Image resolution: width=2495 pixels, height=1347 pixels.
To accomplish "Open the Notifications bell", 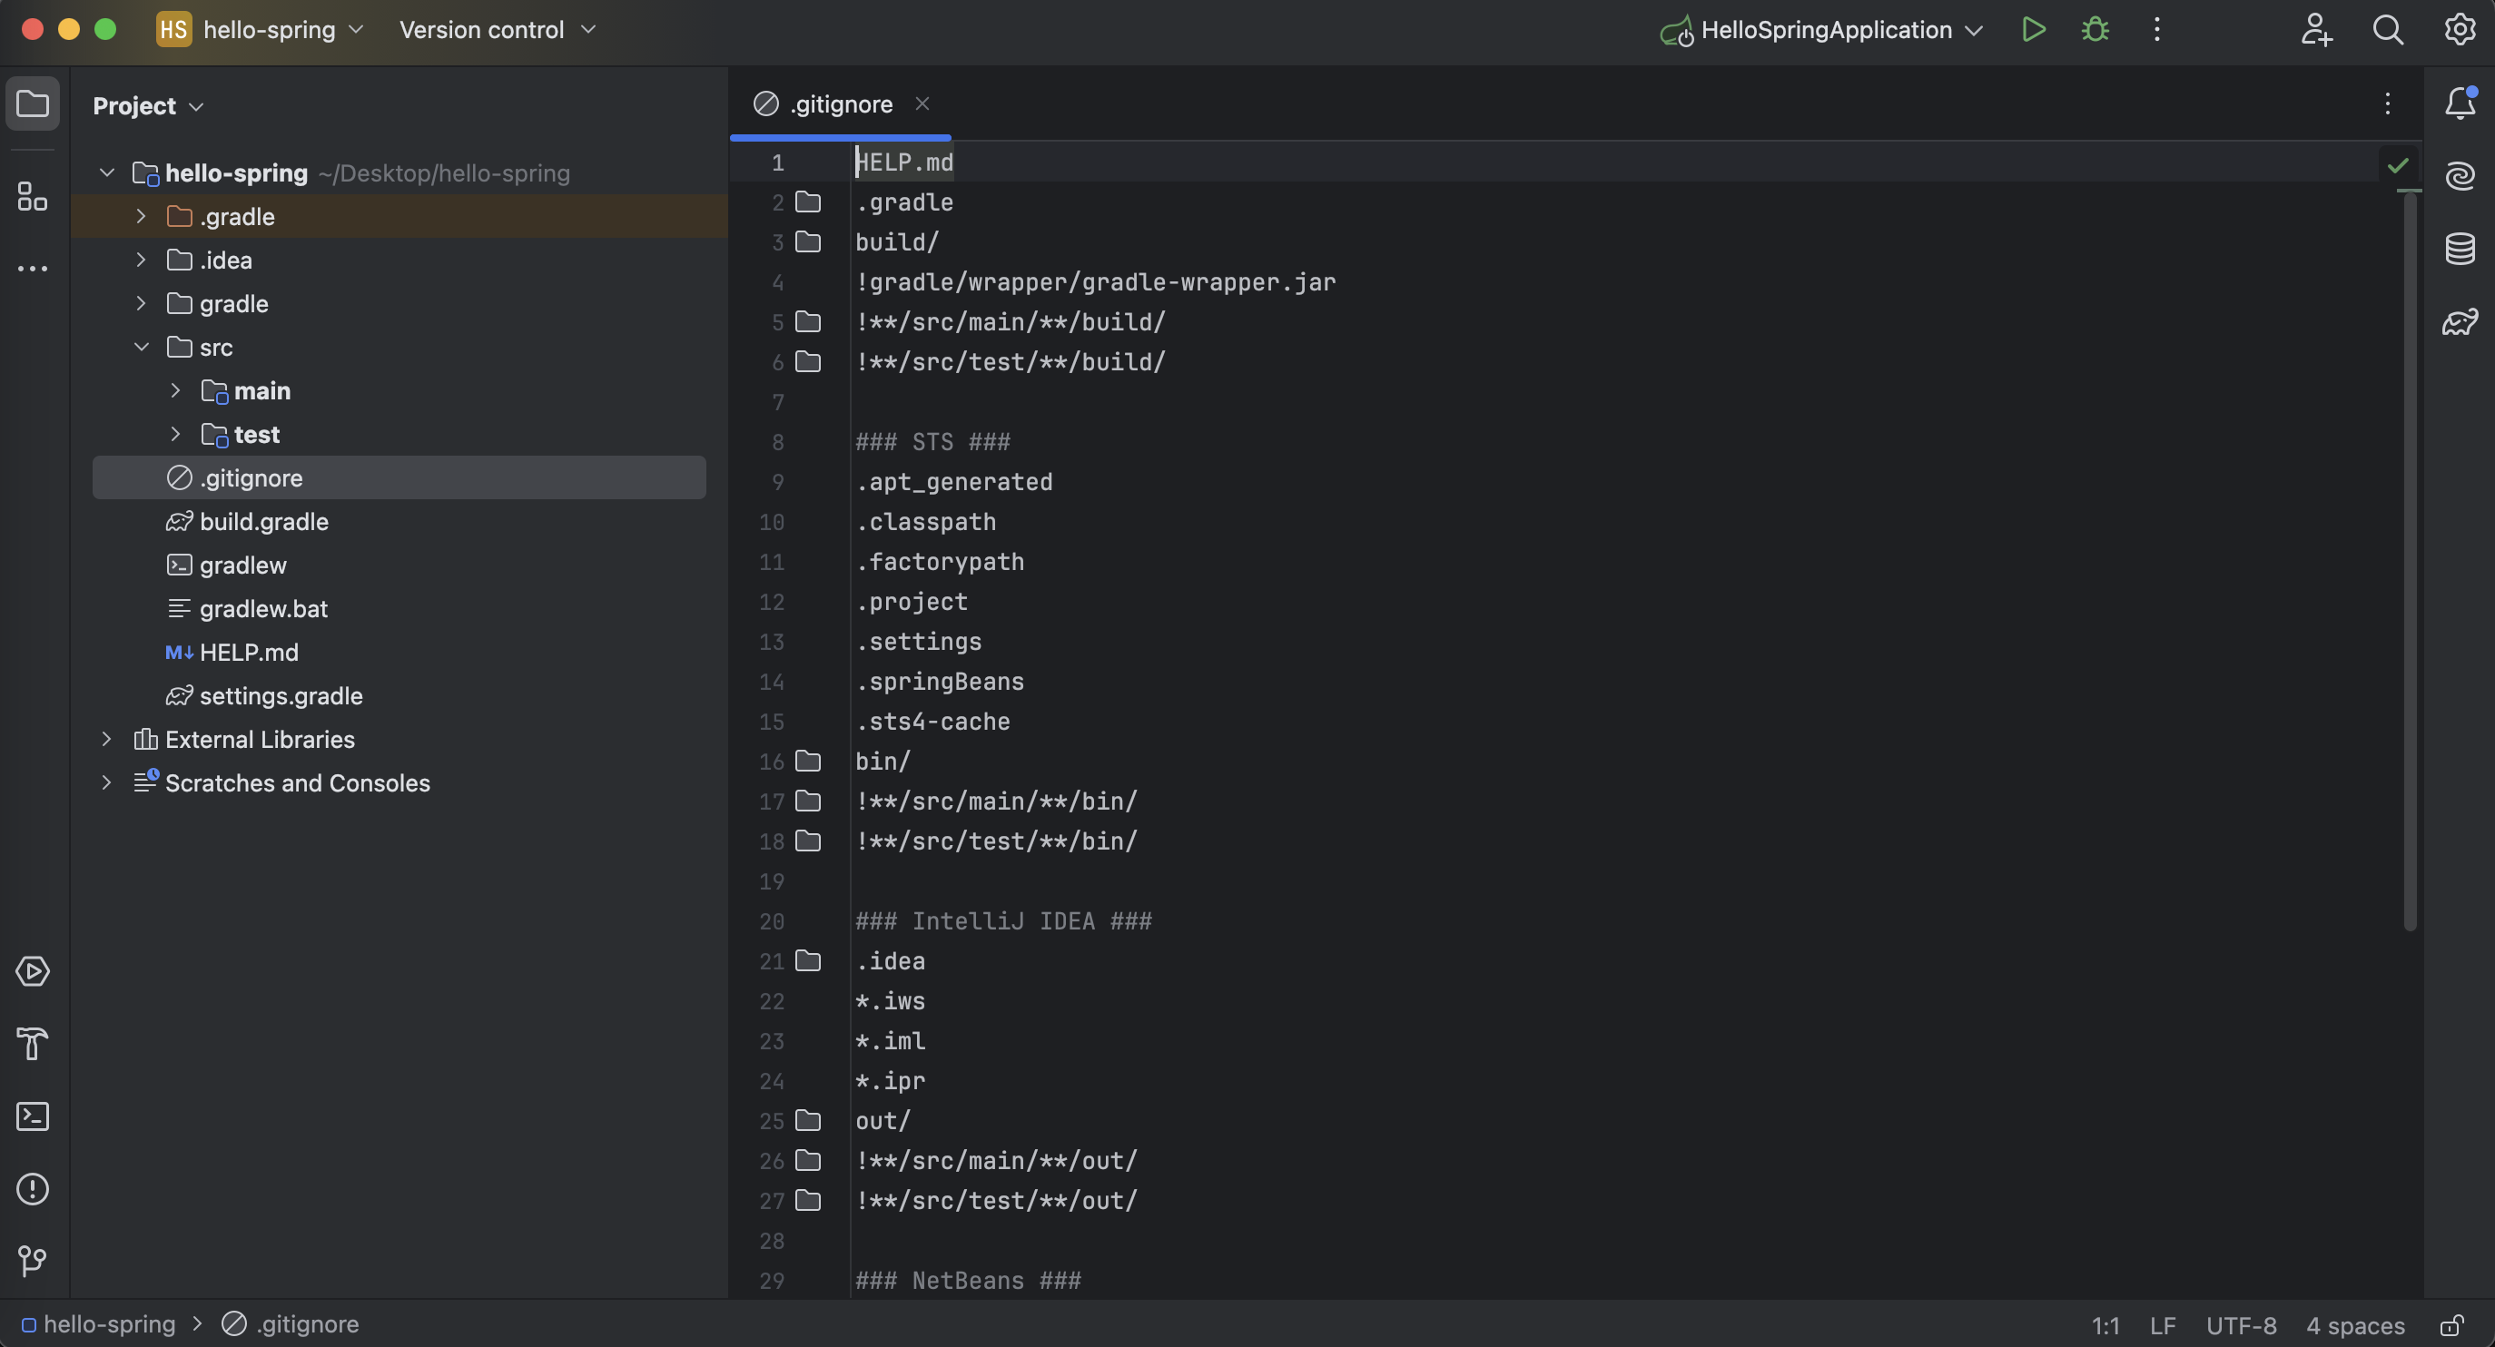I will (x=2460, y=103).
